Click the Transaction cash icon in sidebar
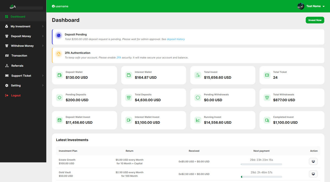330x182 pixels. (7, 56)
